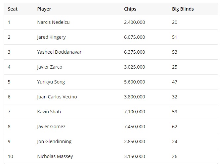Click the Seat column header

coord(13,9)
